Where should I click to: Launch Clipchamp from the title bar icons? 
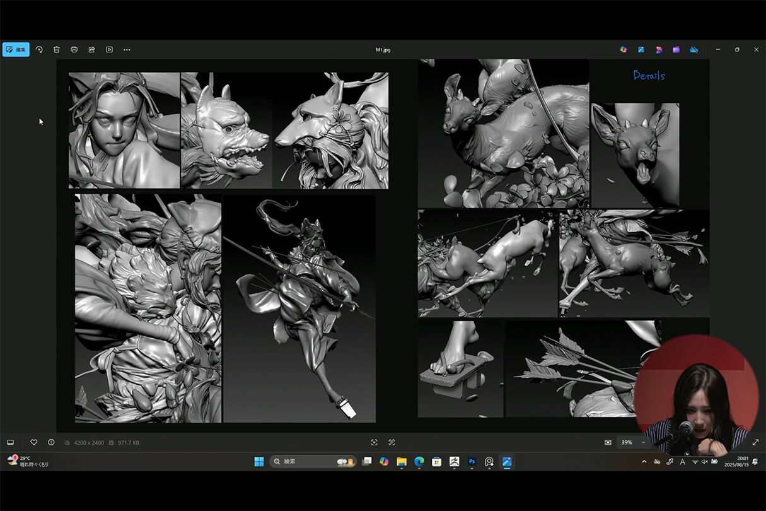tap(676, 49)
